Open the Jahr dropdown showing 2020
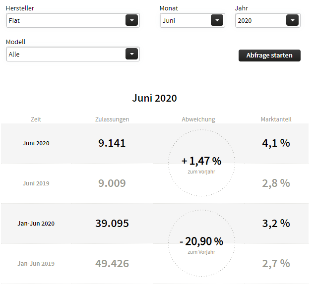The height and width of the screenshot is (289, 314). click(x=260, y=20)
